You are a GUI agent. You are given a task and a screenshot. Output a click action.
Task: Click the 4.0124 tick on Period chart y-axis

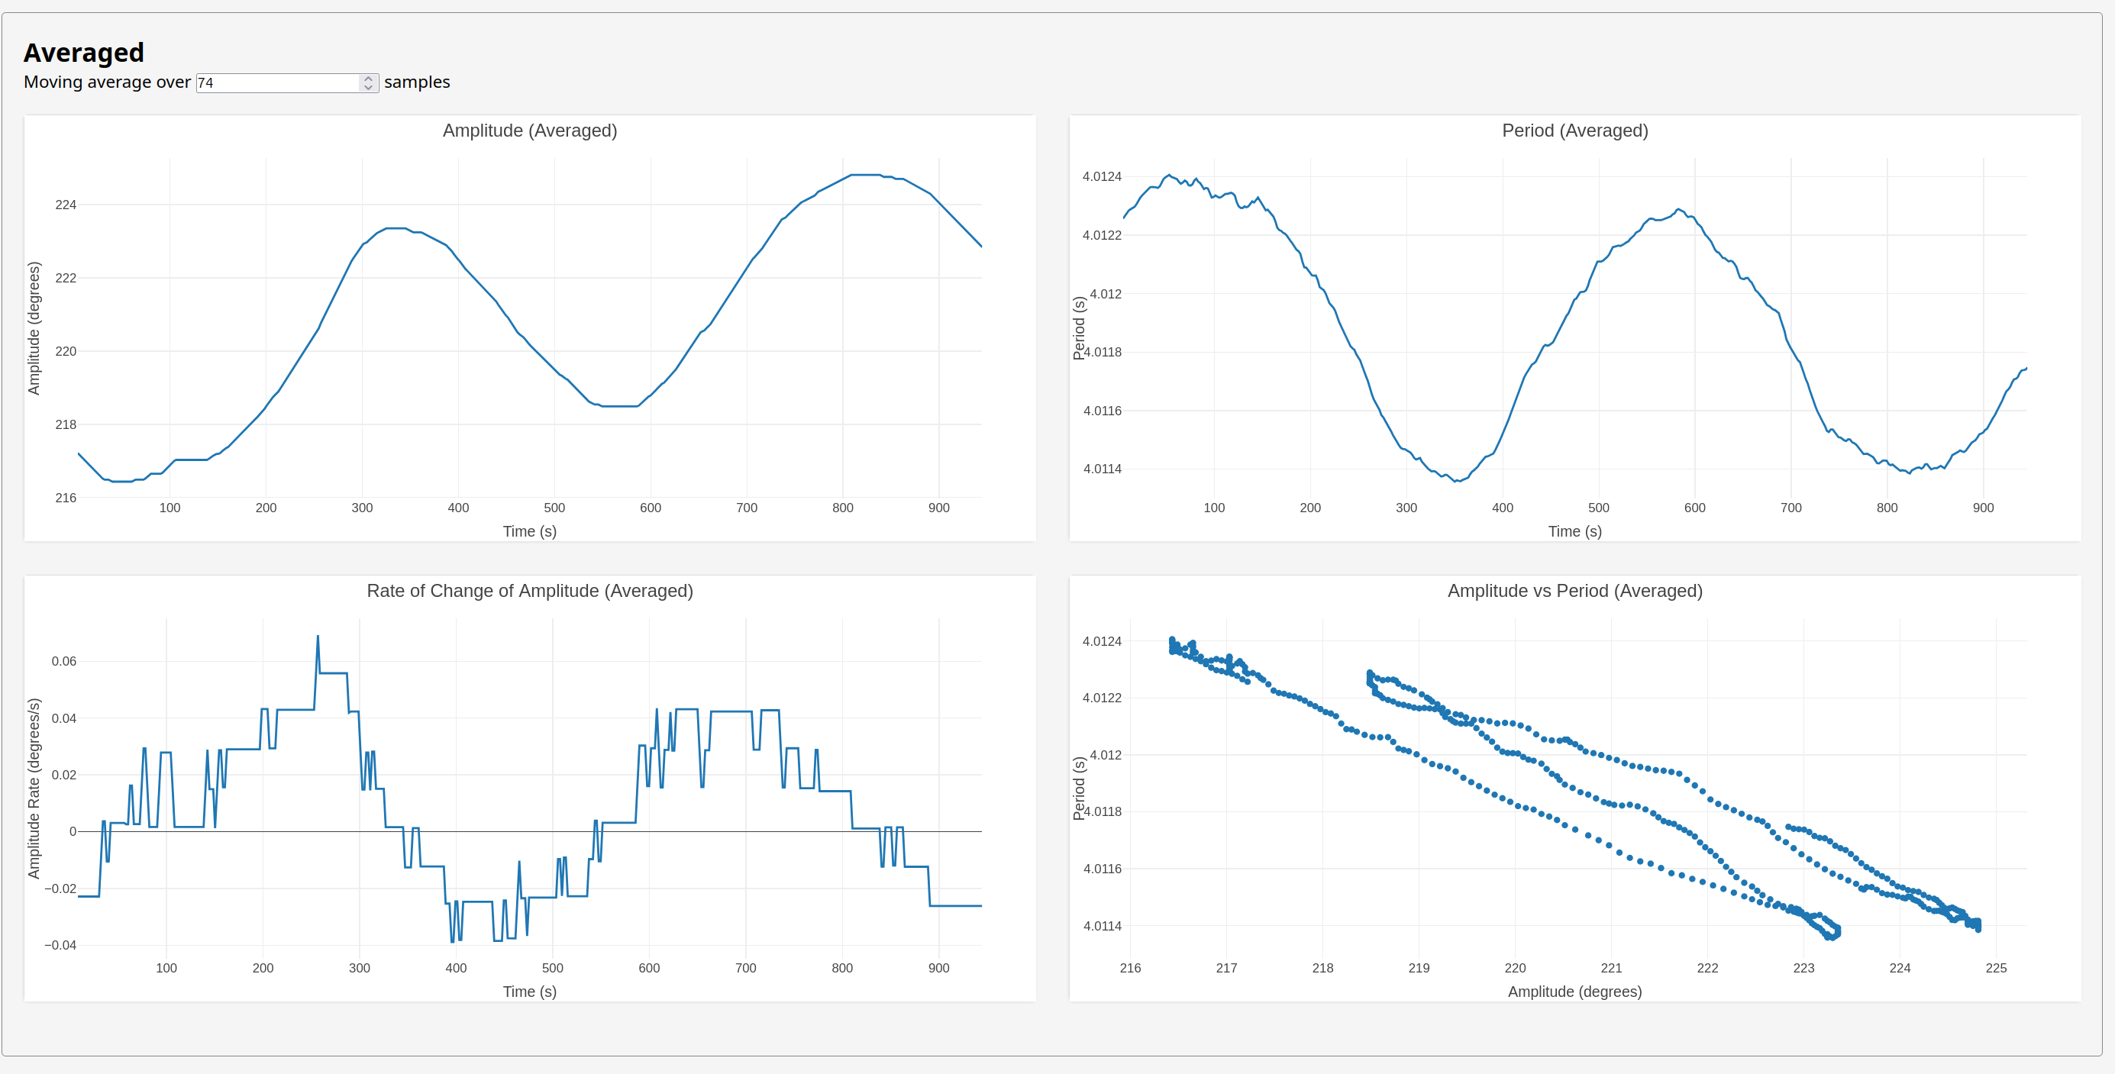1101,176
